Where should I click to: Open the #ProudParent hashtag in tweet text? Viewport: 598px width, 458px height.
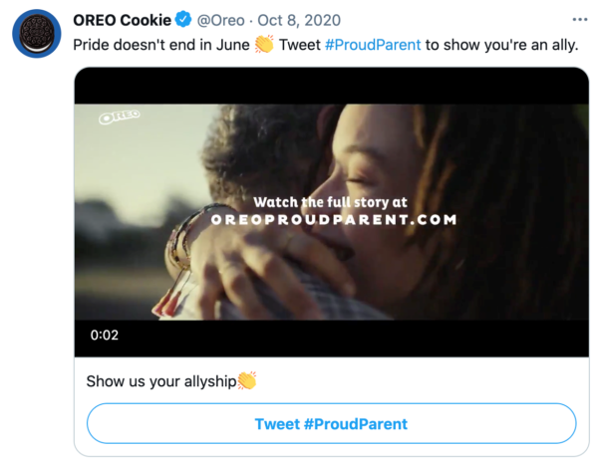tap(373, 45)
